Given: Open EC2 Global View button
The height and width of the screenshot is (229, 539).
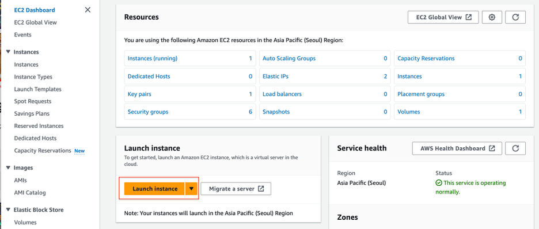Looking at the screenshot, I should [443, 17].
